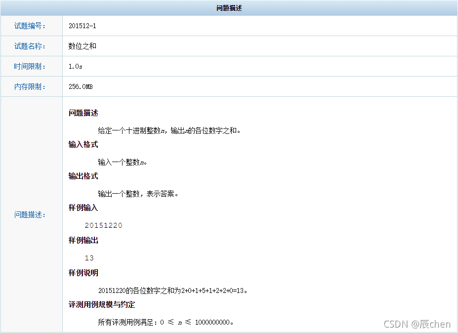458x333 pixels.
Task: Click the left 问题描述 sidebar label
Action: pos(31,214)
